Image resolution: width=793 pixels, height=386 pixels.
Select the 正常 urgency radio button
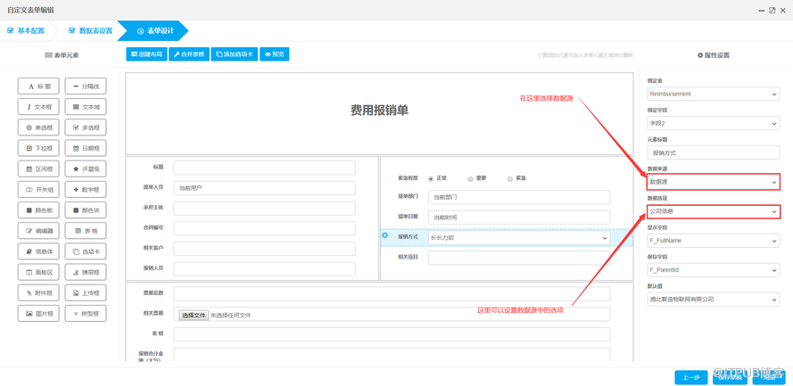tap(431, 178)
